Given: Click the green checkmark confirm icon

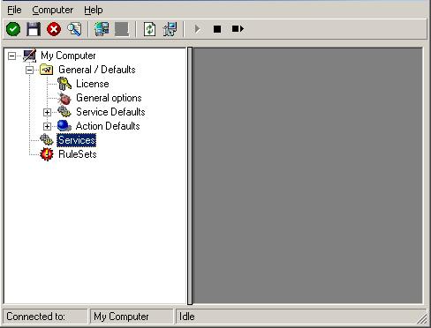Looking at the screenshot, I should (x=13, y=29).
